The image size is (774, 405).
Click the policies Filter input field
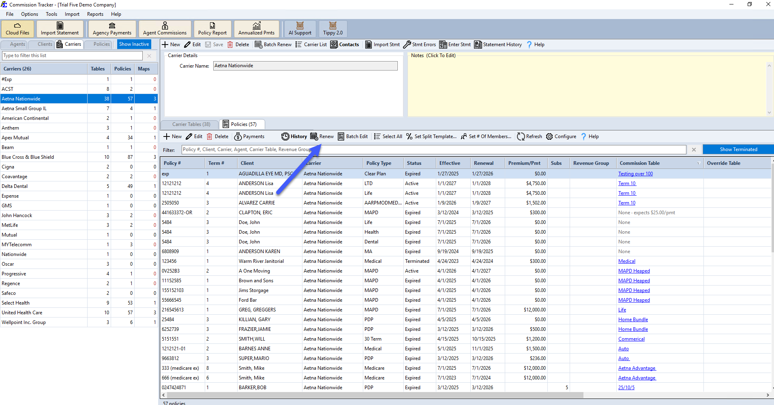[x=433, y=149]
